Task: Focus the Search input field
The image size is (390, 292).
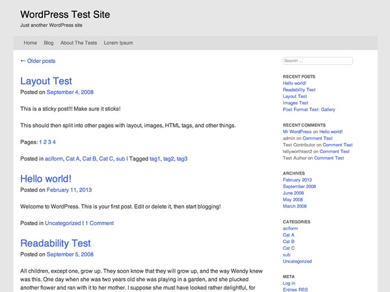Action: (318, 60)
